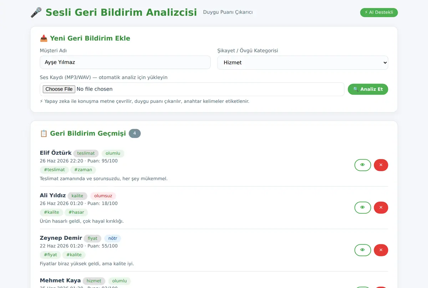
Task: Click the text 'Teslimat zamanında ve sorunsuzdu, her şey mükemmel.'
Action: (x=104, y=179)
